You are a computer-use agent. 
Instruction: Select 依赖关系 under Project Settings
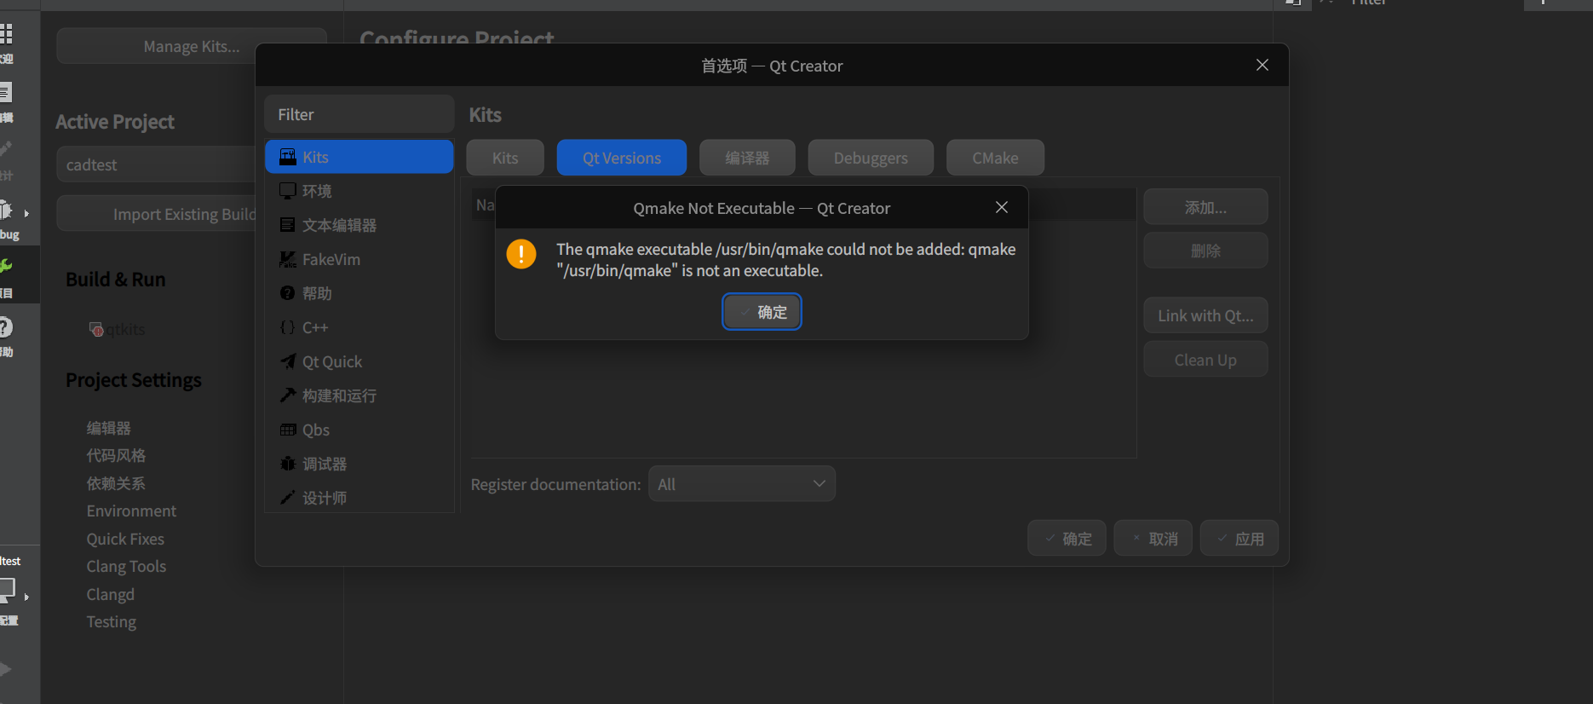click(116, 483)
